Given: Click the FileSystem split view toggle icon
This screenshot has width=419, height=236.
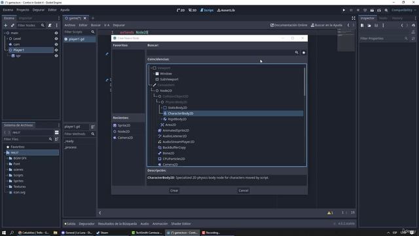Looking at the screenshot, I should [57, 132].
